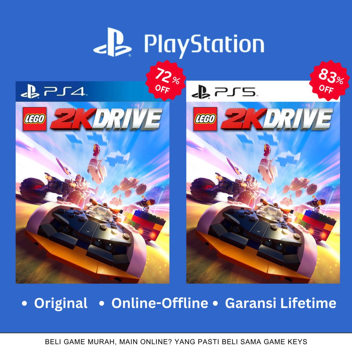Screen dimensions: 352x352
Task: Click the LEGO logo on PS4 cover
Action: click(35, 119)
